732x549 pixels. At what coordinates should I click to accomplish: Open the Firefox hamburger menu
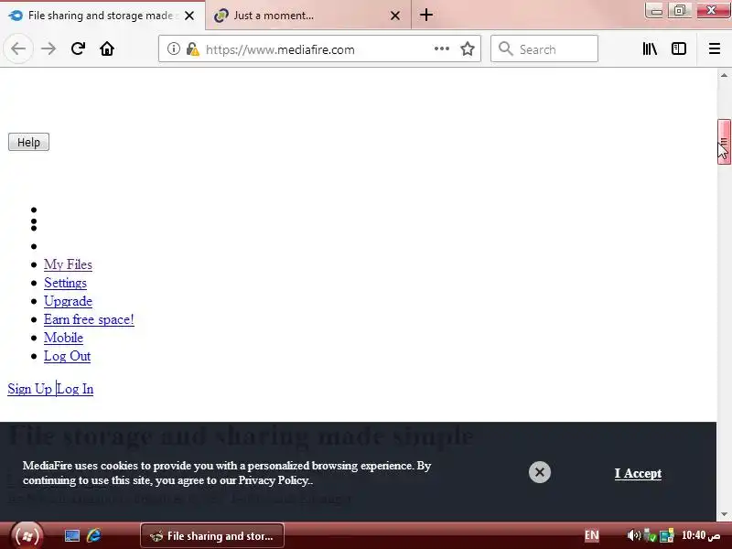click(x=715, y=48)
